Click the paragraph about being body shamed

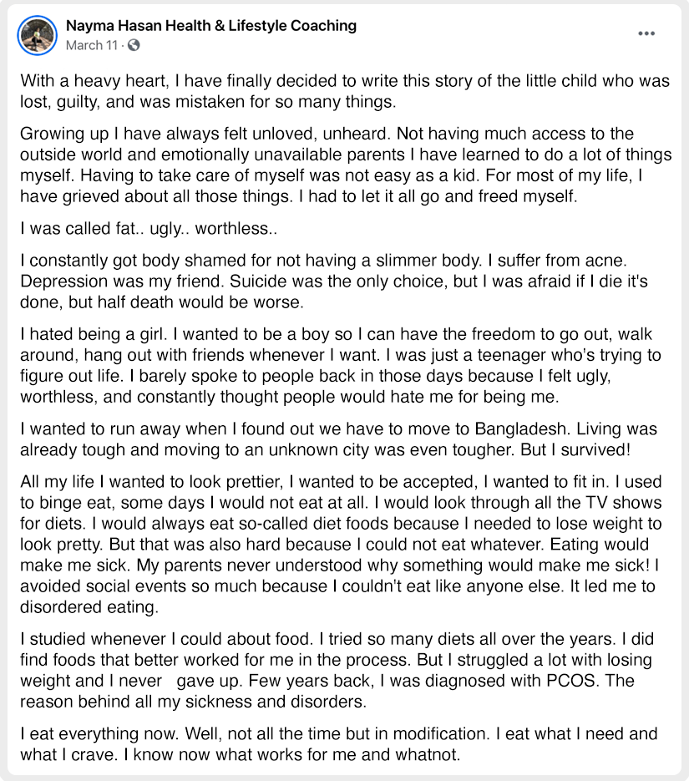(x=333, y=281)
